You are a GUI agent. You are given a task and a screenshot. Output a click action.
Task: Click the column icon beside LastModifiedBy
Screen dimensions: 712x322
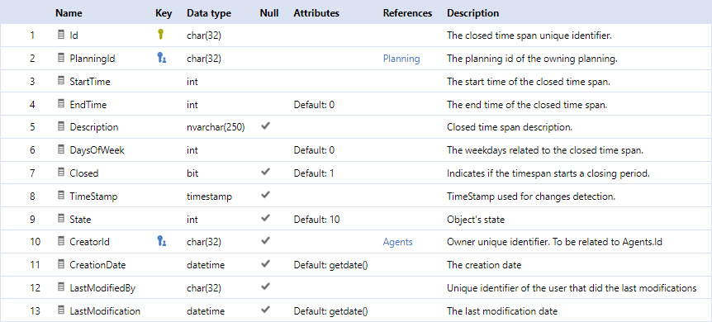pos(61,287)
